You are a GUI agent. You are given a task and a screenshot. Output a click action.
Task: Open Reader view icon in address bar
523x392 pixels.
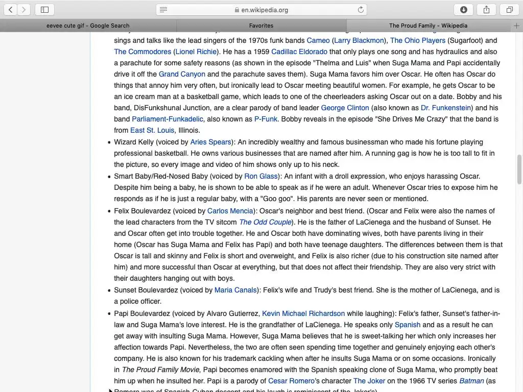coord(163,10)
